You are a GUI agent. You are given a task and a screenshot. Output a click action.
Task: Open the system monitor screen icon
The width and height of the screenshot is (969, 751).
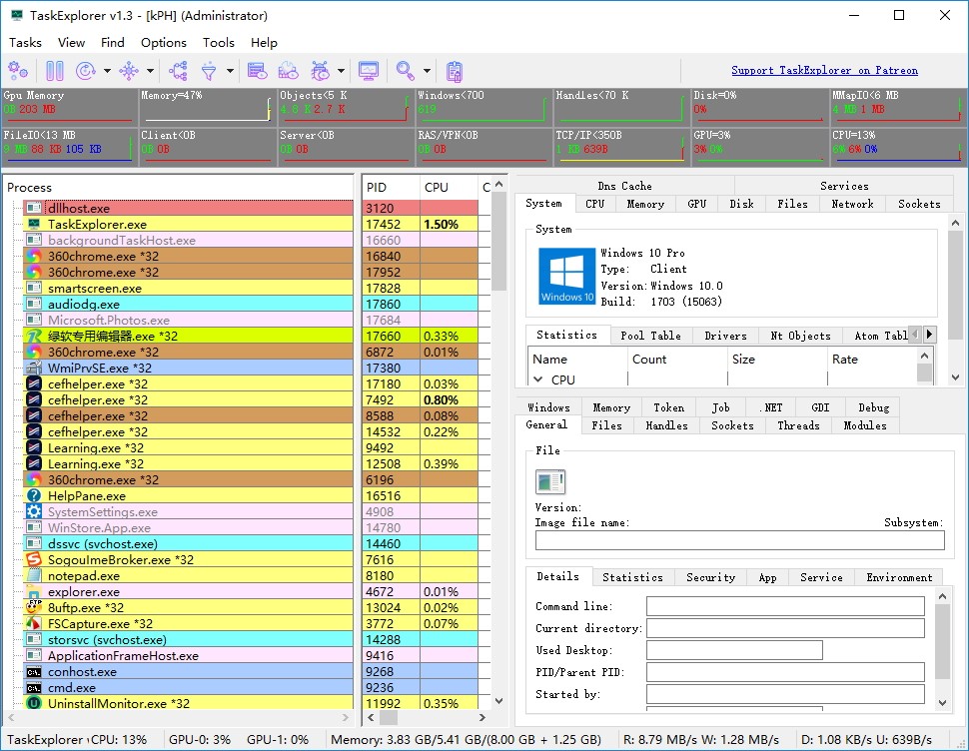coord(369,71)
